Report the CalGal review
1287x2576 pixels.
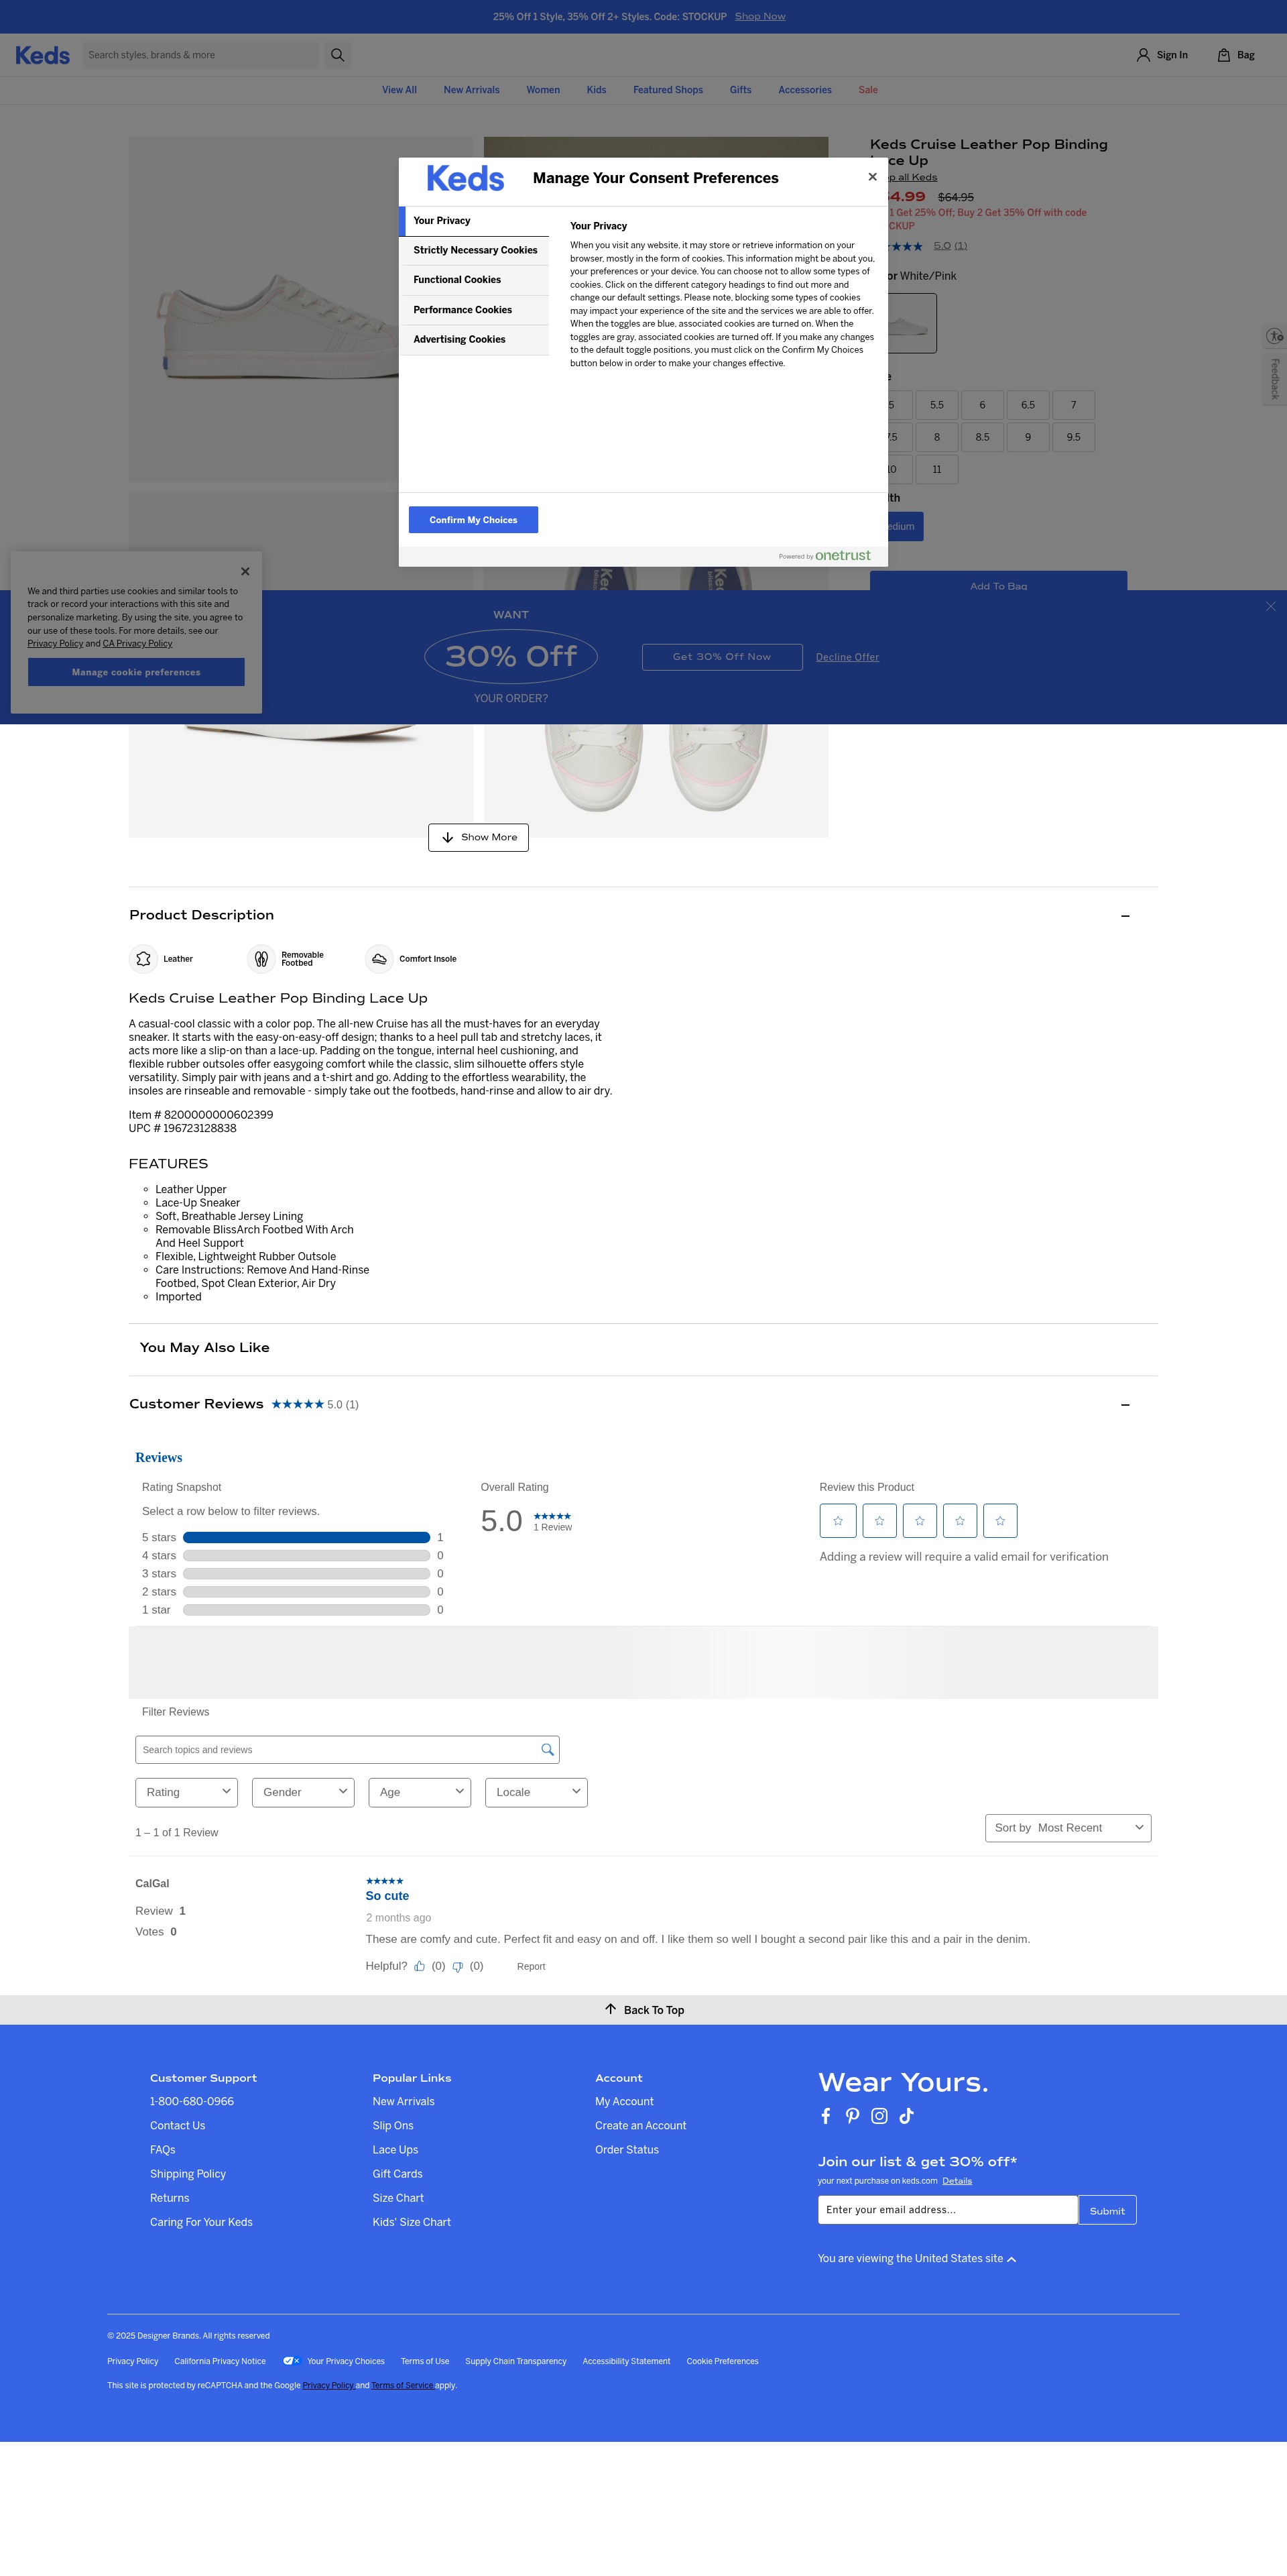pos(531,1966)
